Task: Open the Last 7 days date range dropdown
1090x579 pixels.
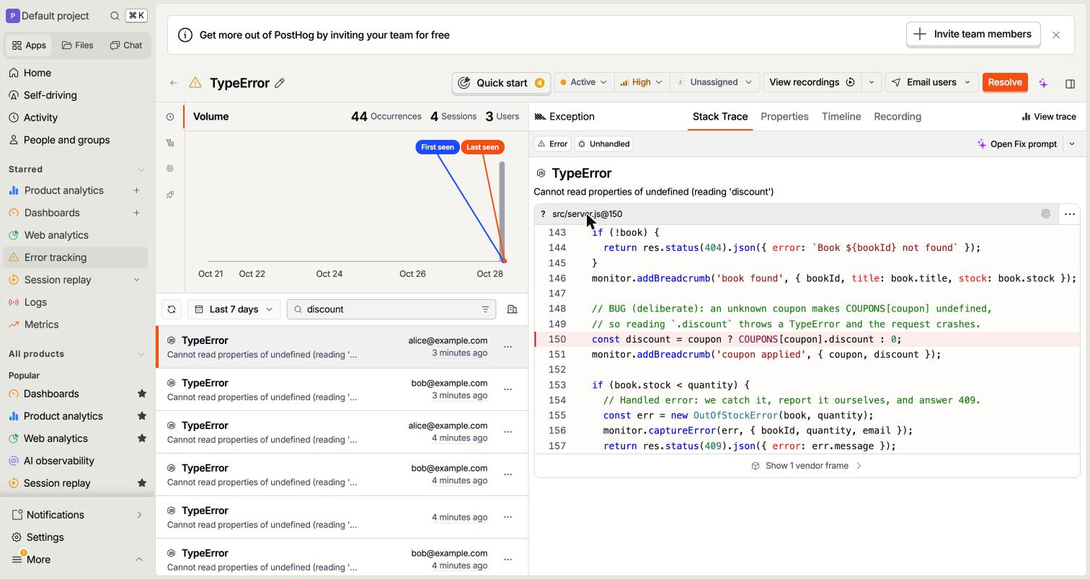Action: point(234,309)
